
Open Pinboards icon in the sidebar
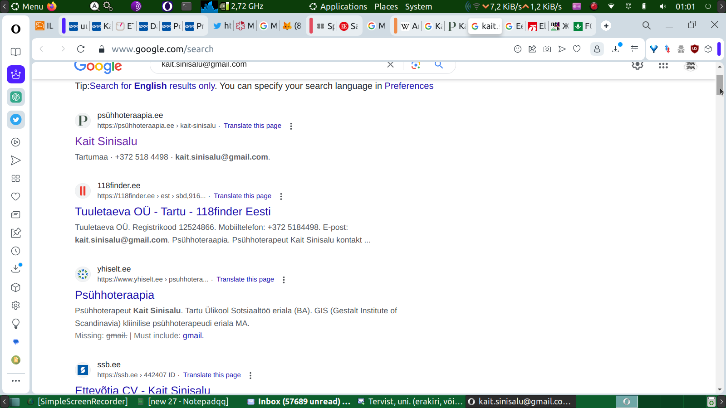[x=16, y=233]
